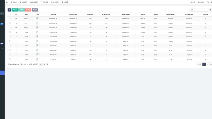Focus the table search input field

click(198, 10)
